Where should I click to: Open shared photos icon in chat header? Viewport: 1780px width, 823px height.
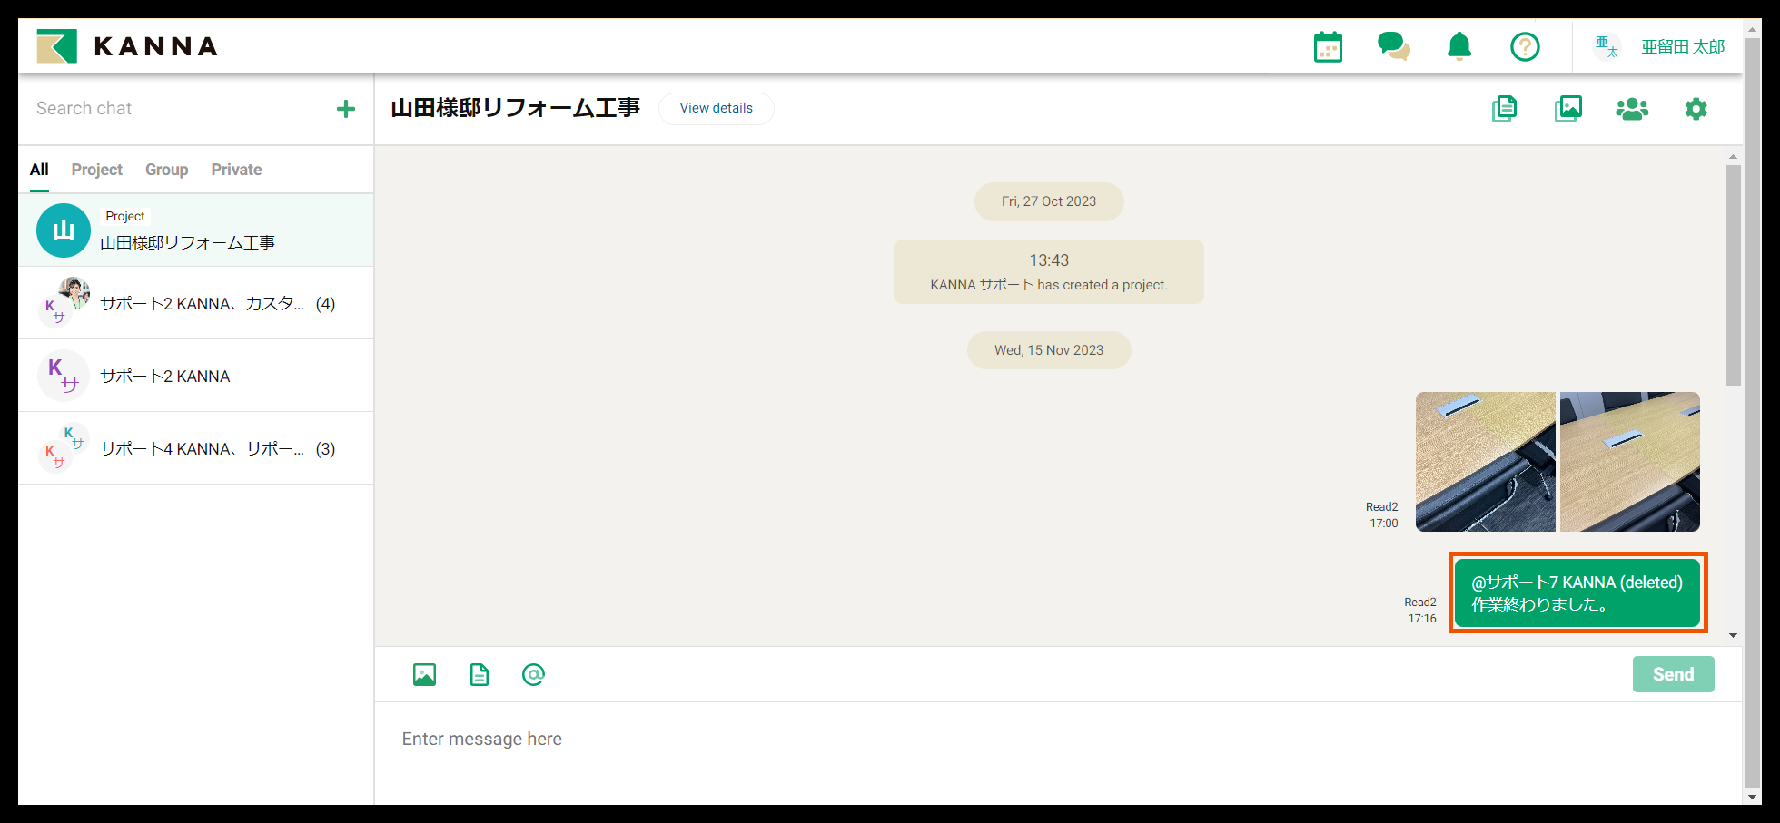tap(1568, 109)
